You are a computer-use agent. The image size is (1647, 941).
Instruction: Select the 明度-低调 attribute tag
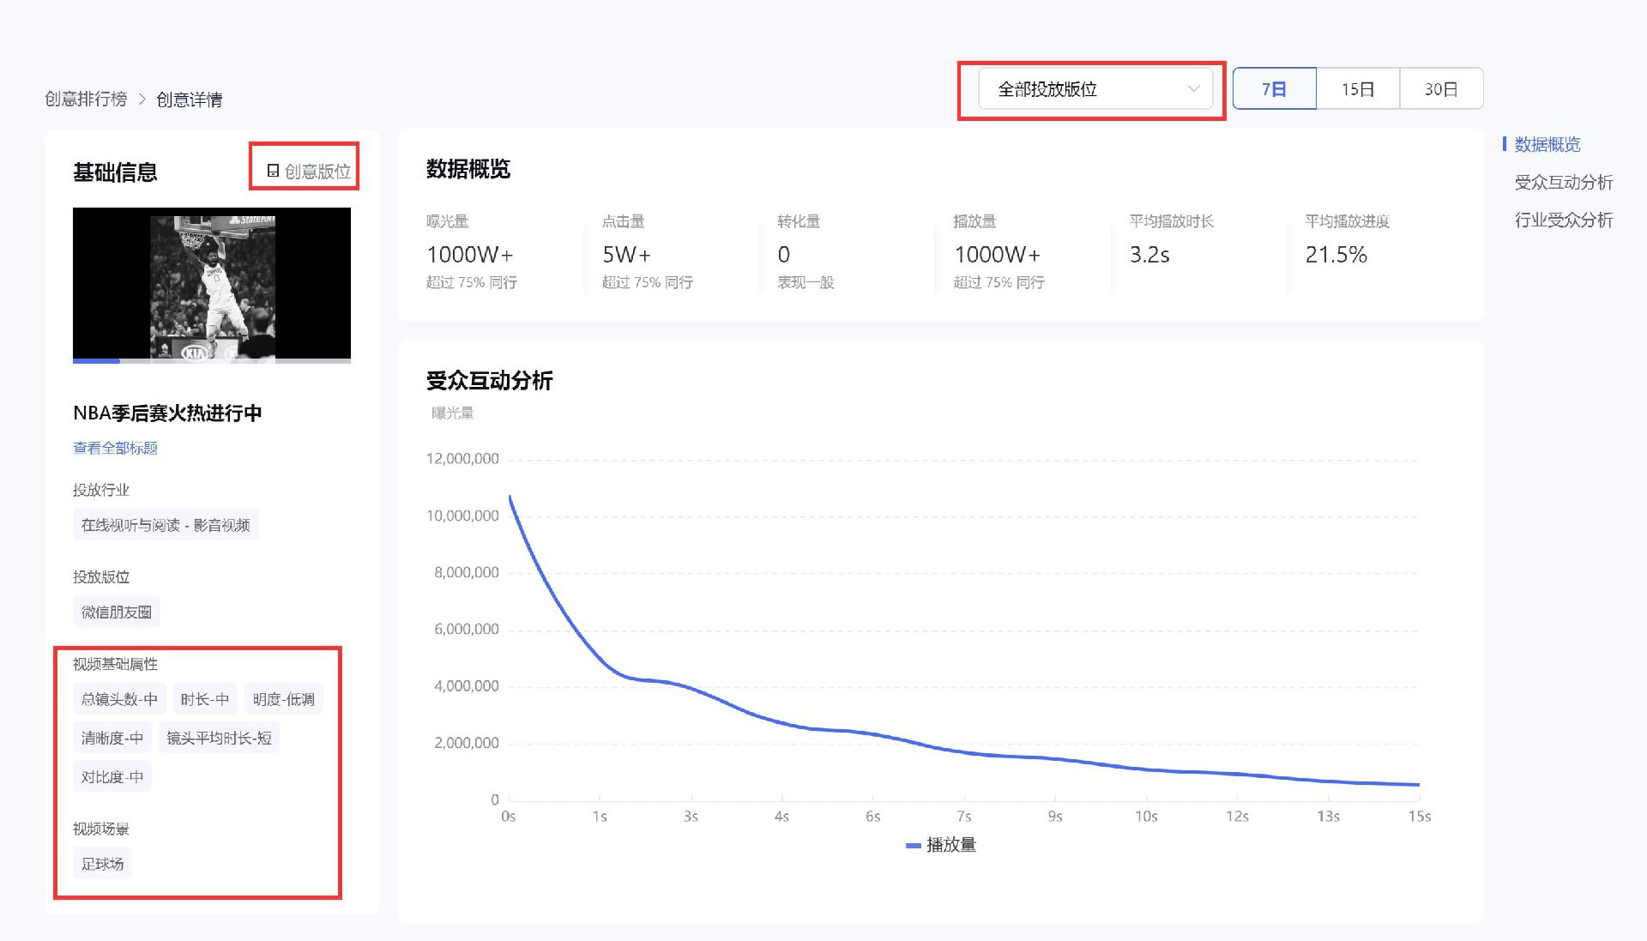[x=283, y=698]
